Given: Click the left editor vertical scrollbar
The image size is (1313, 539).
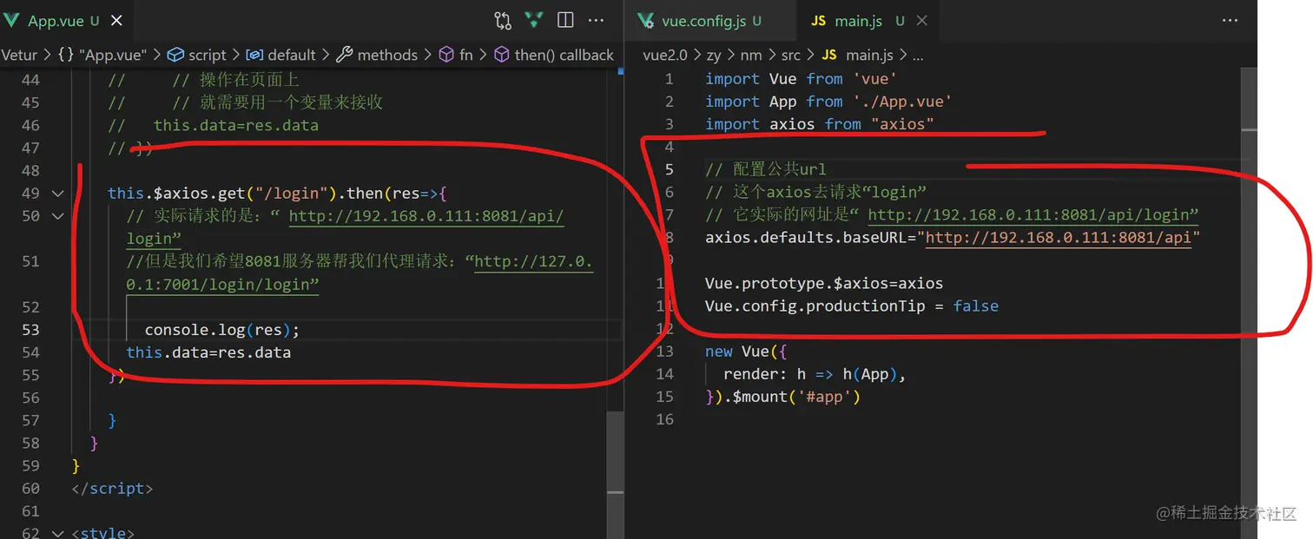Looking at the screenshot, I should pyautogui.click(x=615, y=473).
